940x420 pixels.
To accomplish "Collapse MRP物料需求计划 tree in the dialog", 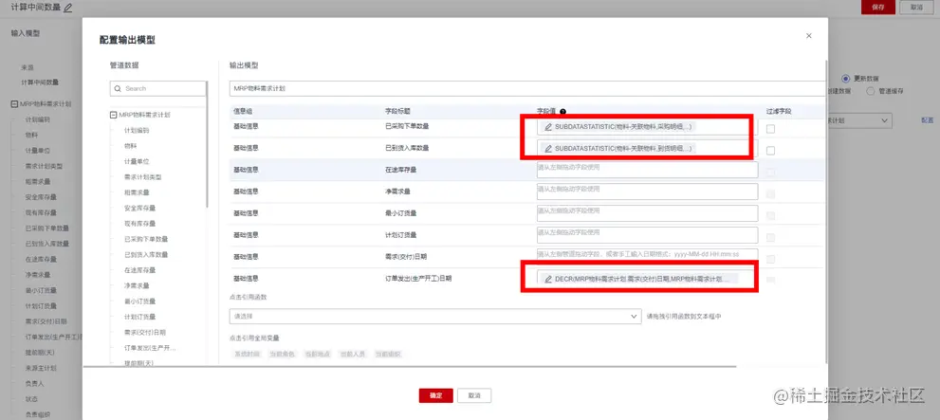I will tap(113, 115).
